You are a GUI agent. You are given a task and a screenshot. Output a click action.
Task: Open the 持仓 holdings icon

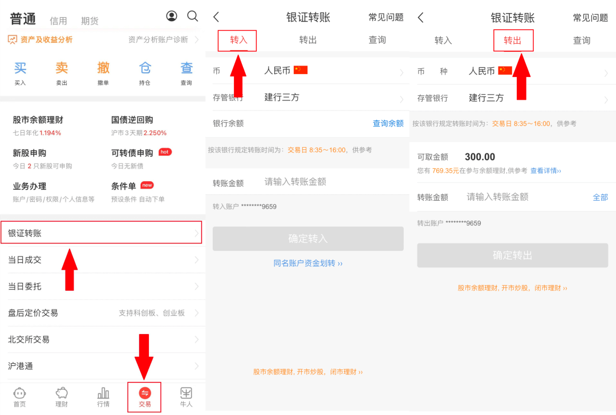pyautogui.click(x=145, y=73)
